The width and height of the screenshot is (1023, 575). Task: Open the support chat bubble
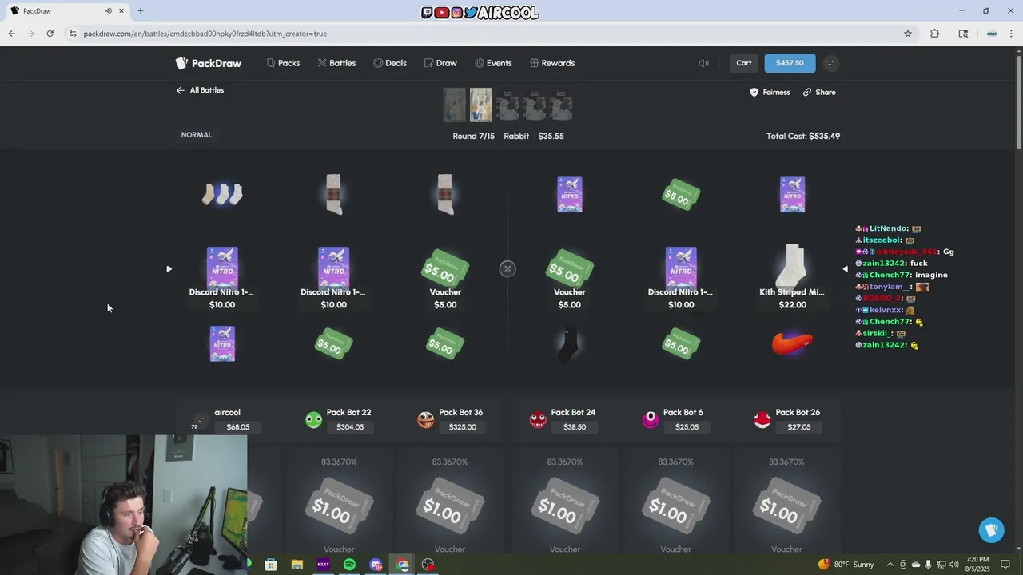[992, 530]
